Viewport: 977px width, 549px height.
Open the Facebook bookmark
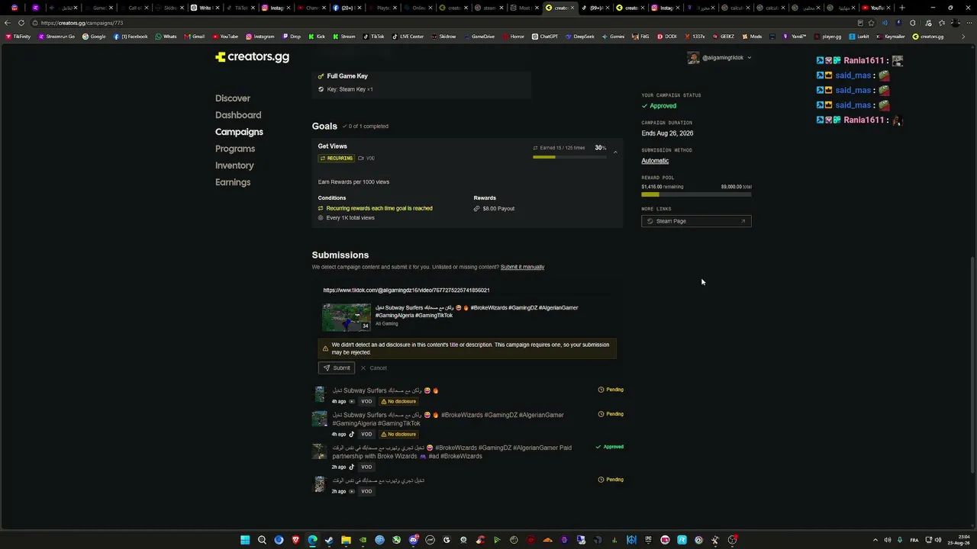coord(131,37)
